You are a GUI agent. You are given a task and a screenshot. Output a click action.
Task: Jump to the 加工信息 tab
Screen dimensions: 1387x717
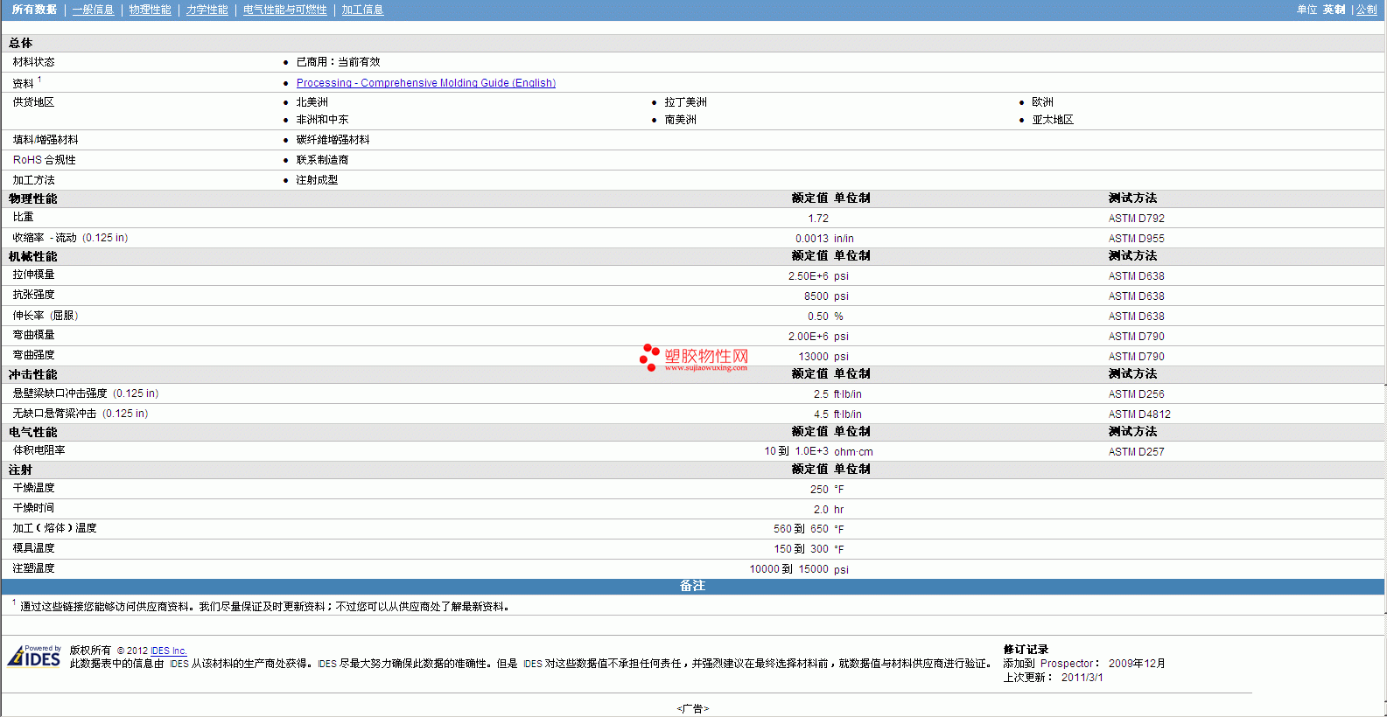point(362,10)
